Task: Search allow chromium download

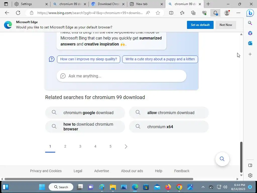Action: point(169,113)
